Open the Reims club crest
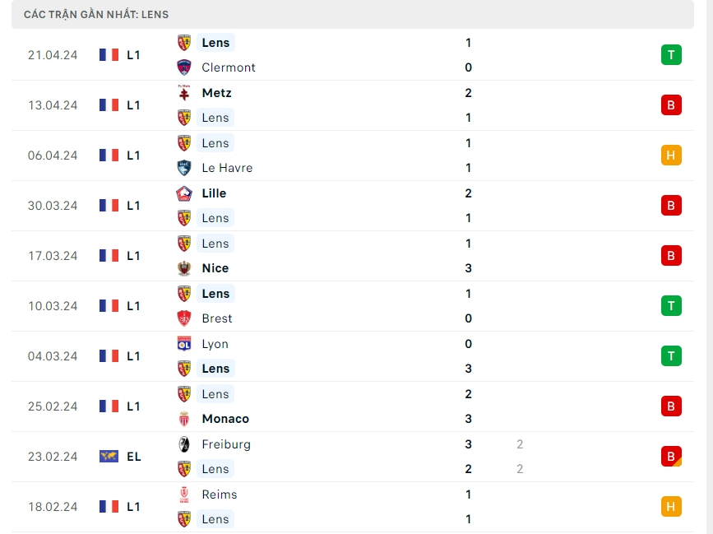The image size is (713, 534). [184, 495]
